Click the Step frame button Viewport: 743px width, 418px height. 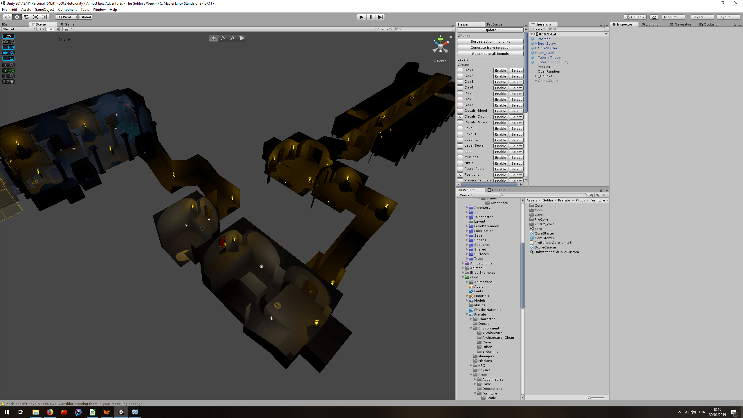tap(380, 17)
